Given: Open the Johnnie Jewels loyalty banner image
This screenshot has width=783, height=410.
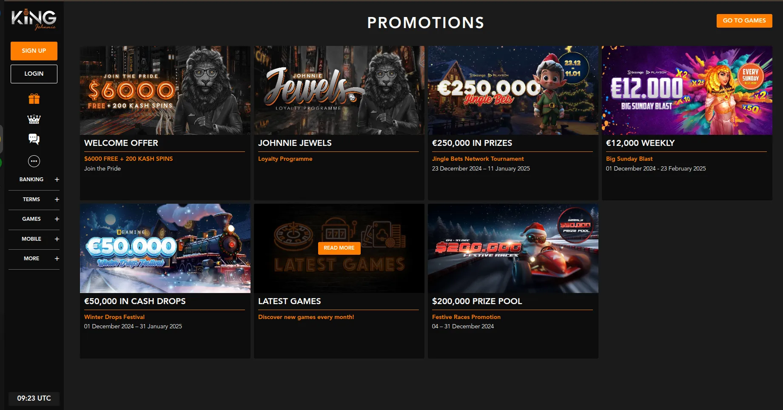Looking at the screenshot, I should (339, 90).
